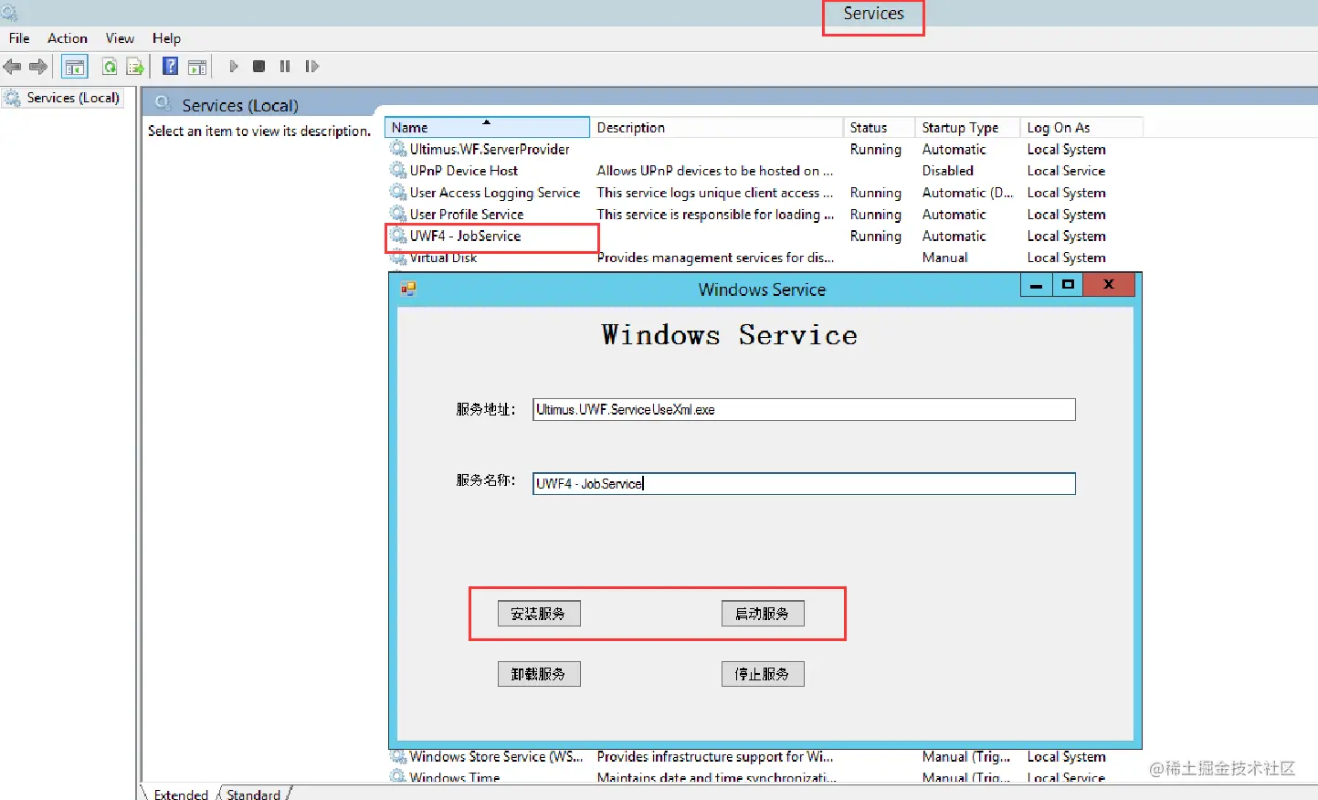Select the Virtual Disk service name
The width and height of the screenshot is (1318, 800).
[x=443, y=258]
